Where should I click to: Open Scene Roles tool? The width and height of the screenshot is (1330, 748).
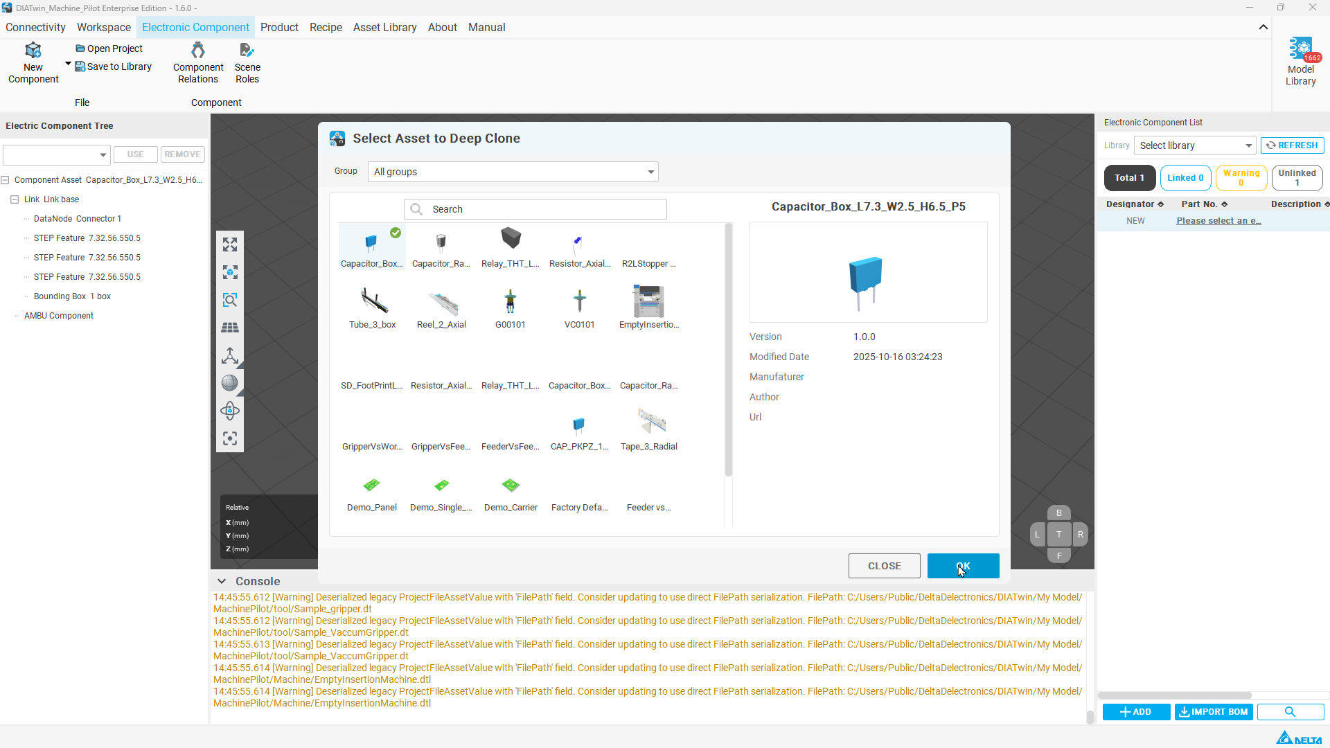tap(247, 63)
